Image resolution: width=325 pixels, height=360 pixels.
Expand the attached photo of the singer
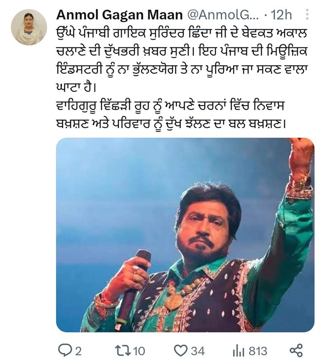pos(185,235)
